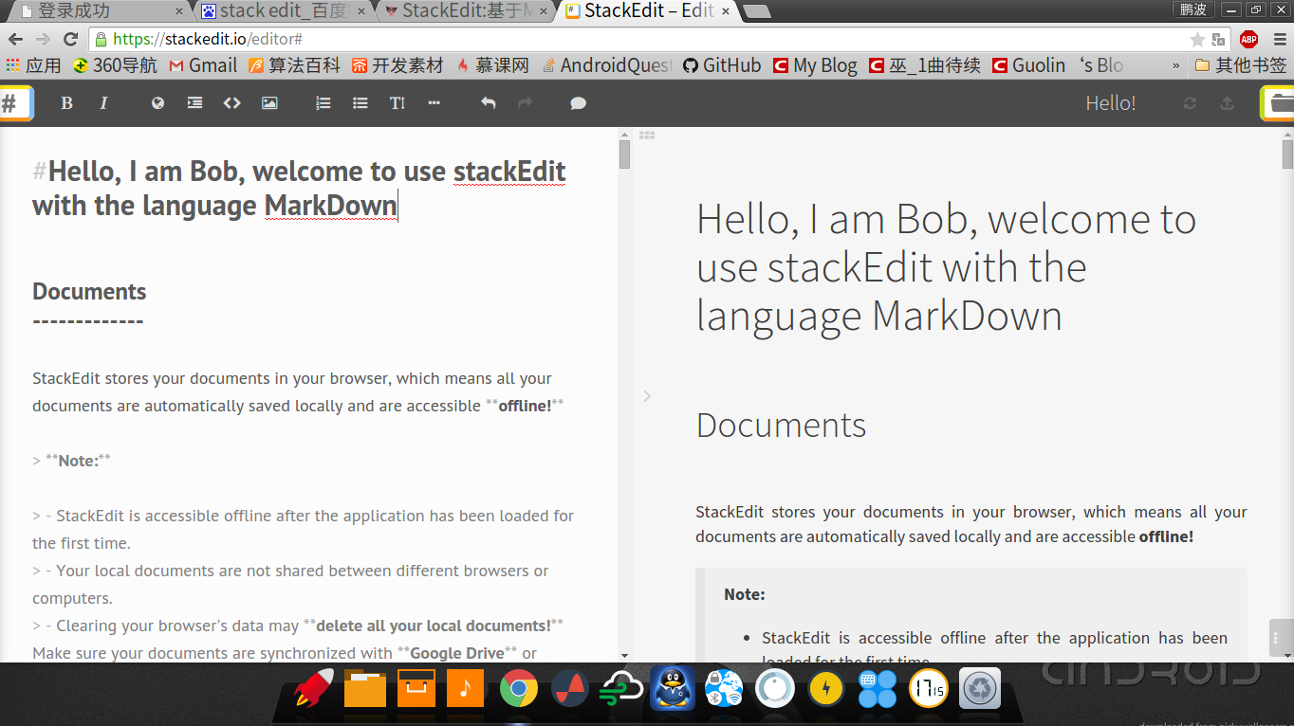1294x726 pixels.
Task: Open the '算法百科' bookmark
Action: pyautogui.click(x=294, y=65)
